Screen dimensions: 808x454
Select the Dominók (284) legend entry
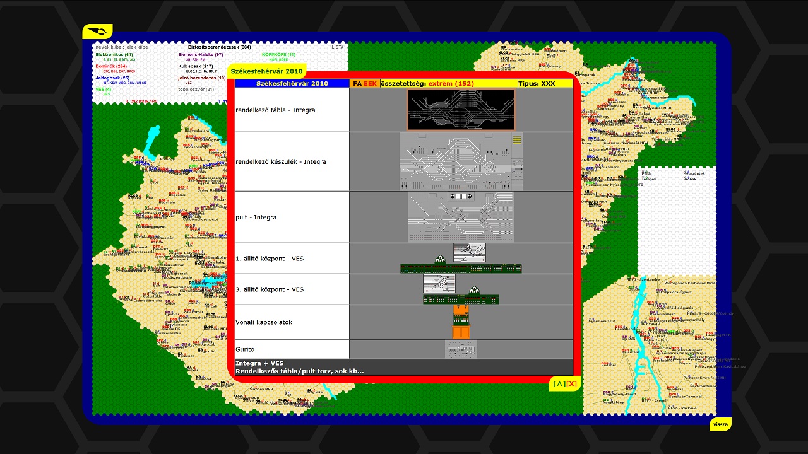[x=111, y=66]
